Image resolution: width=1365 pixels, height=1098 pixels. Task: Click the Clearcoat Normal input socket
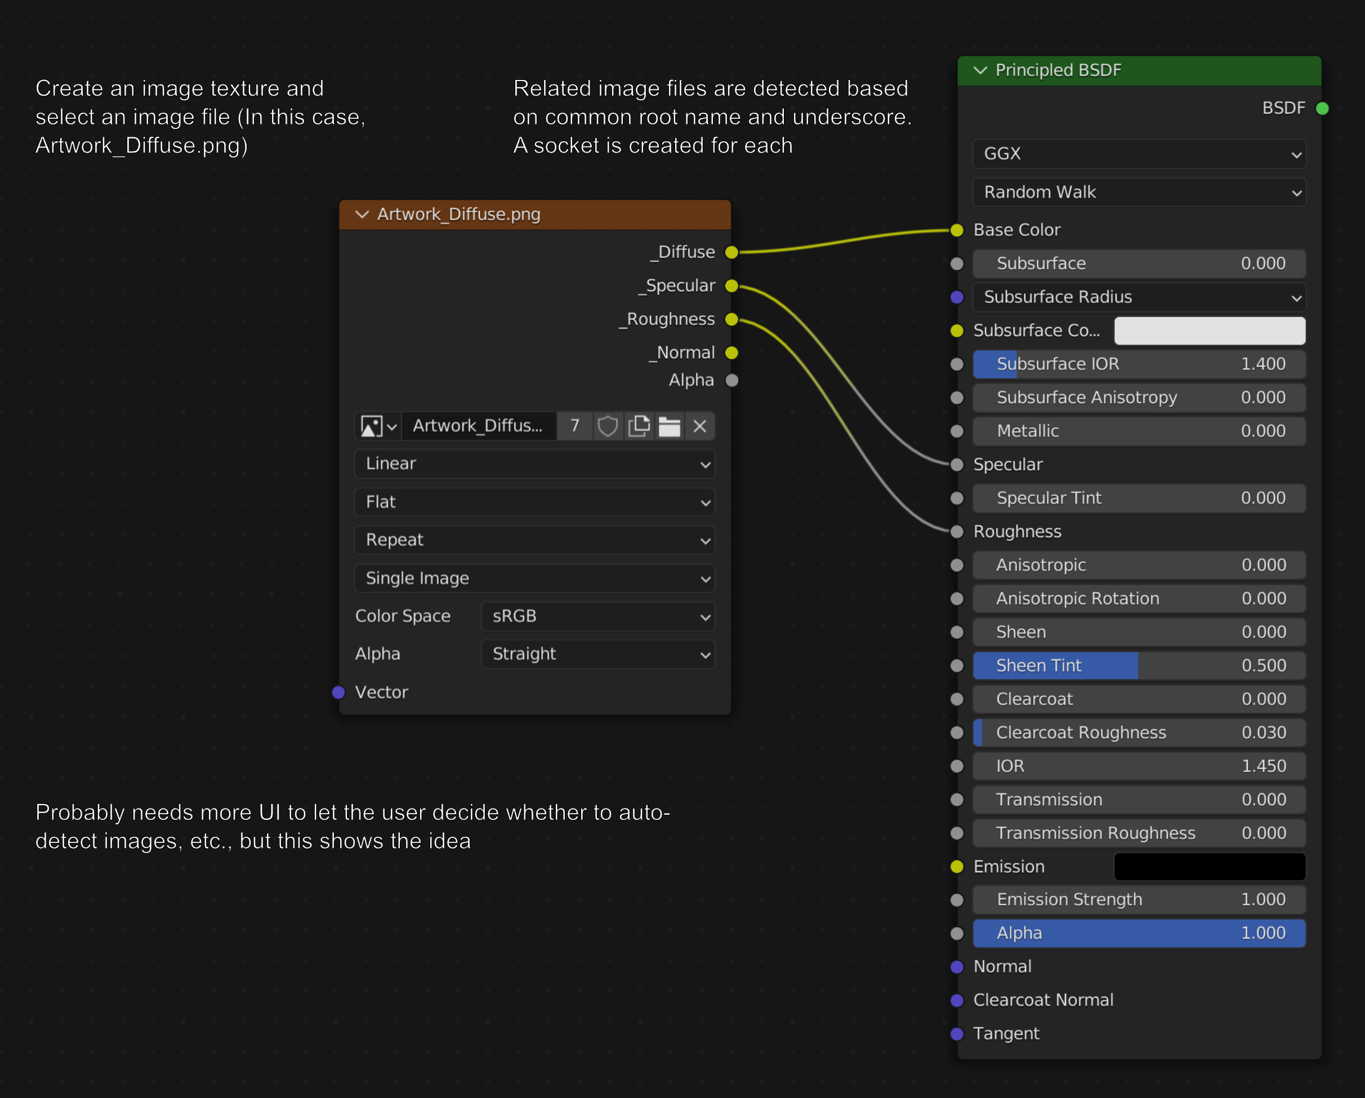pos(957,1001)
